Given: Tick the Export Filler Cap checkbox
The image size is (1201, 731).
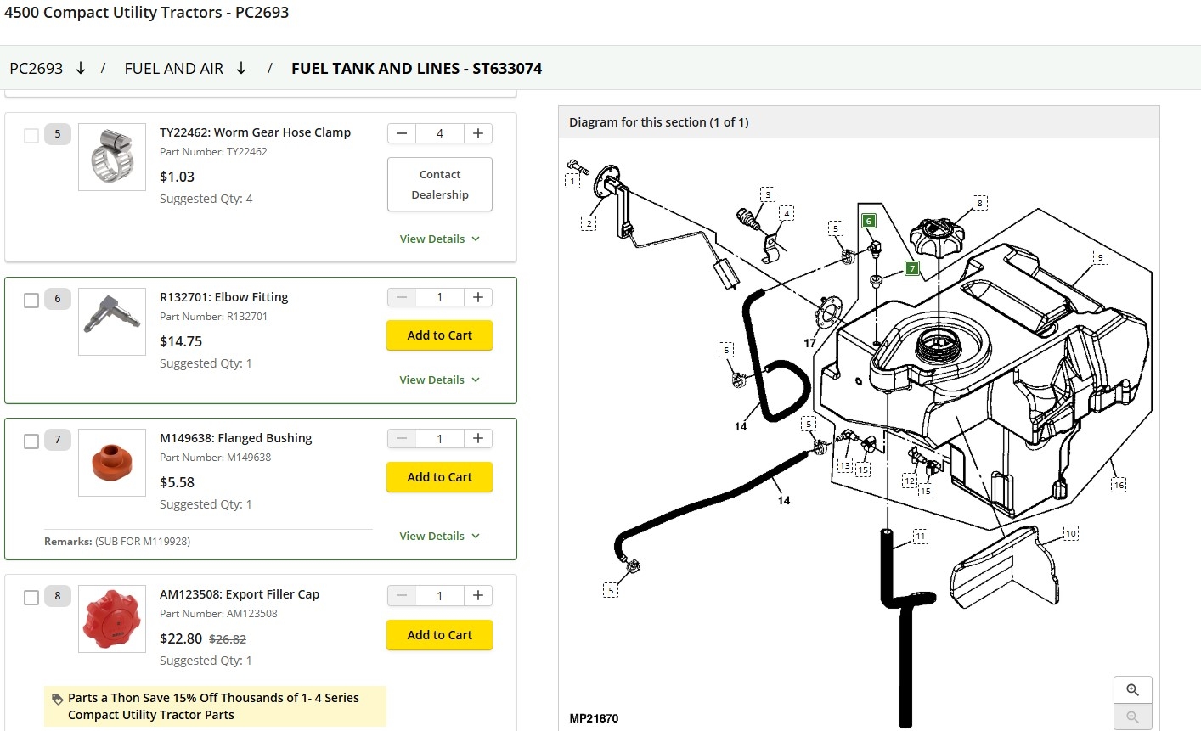Looking at the screenshot, I should click(31, 598).
